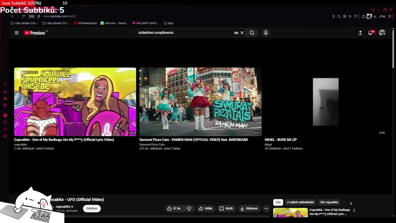
Task: Click the Stáhnout download button
Action: point(249,208)
